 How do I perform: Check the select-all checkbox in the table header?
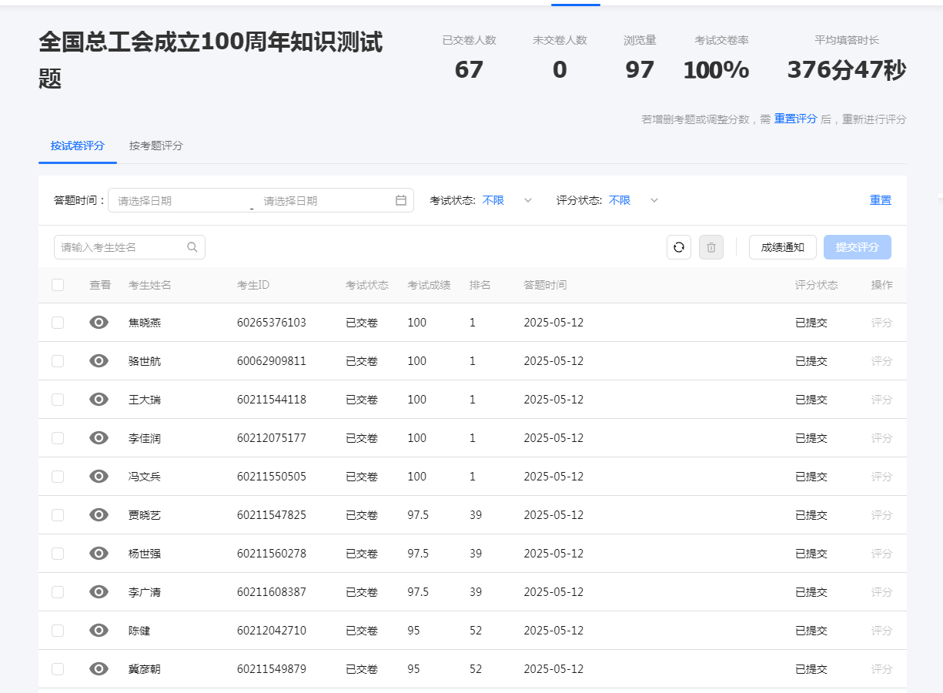[x=58, y=284]
